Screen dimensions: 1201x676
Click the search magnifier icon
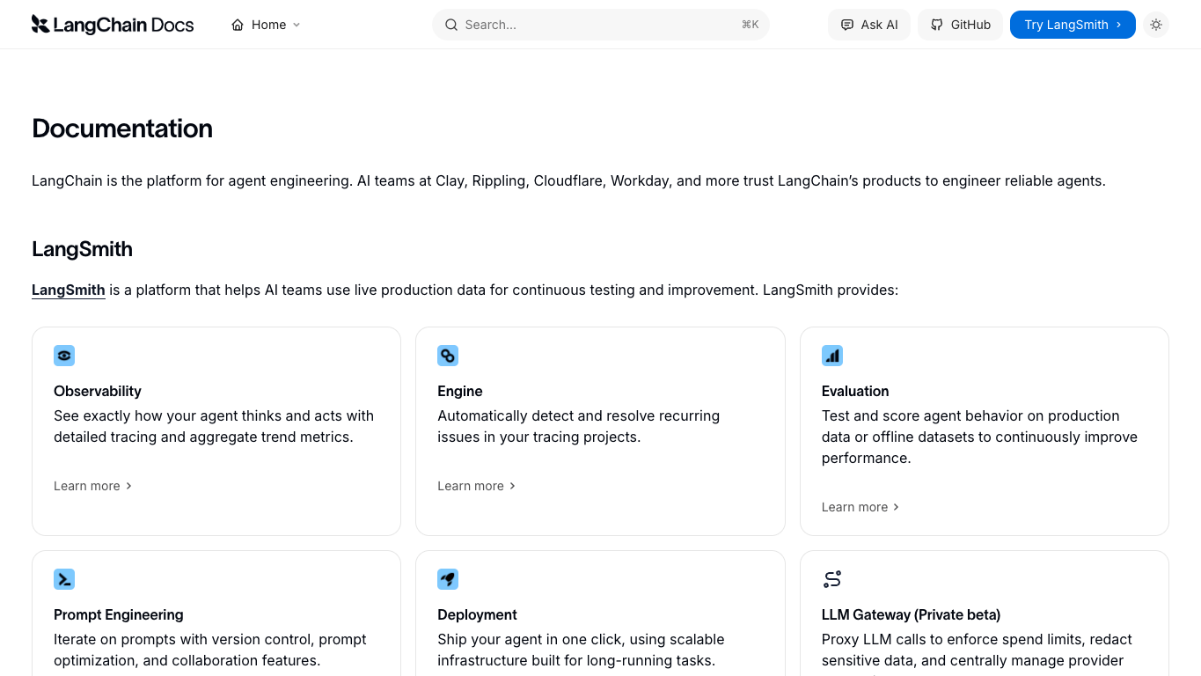coord(451,25)
